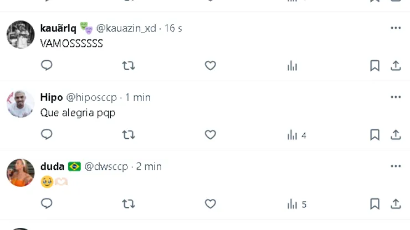Viewport: 410px width, 230px height.
Task: Like the 'Que alegria pqp' tweet
Action: [x=210, y=135]
